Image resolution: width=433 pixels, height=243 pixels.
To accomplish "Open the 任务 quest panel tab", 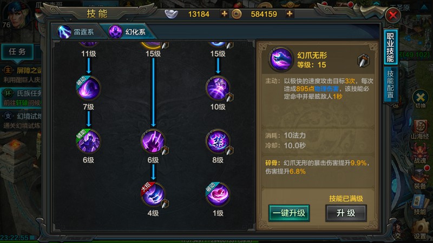I will coord(17,51).
